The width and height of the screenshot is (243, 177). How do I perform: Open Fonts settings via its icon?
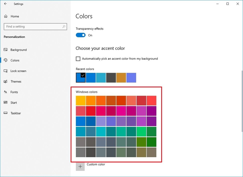[6, 92]
